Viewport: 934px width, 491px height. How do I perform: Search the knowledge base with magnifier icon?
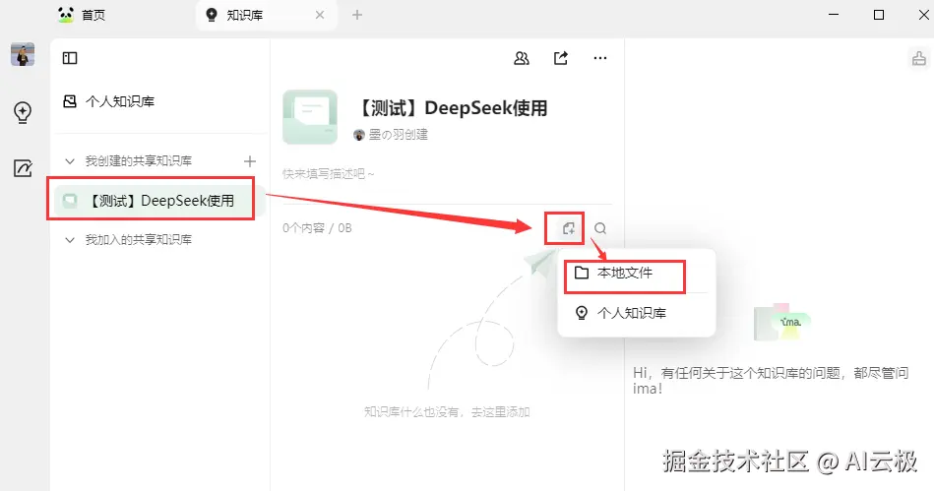coord(600,228)
